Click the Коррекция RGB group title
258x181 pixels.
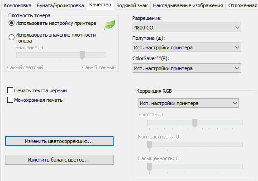(154, 91)
